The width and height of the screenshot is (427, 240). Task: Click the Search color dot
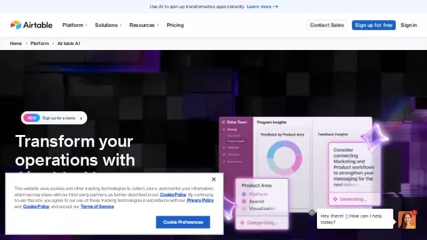(244, 201)
